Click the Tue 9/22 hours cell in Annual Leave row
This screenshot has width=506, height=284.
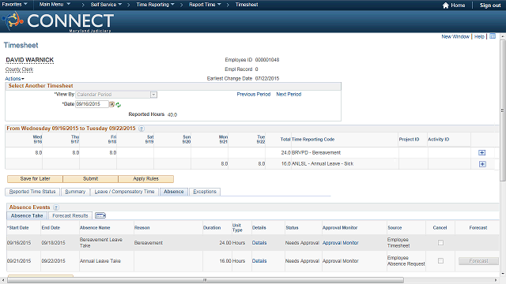247,164
